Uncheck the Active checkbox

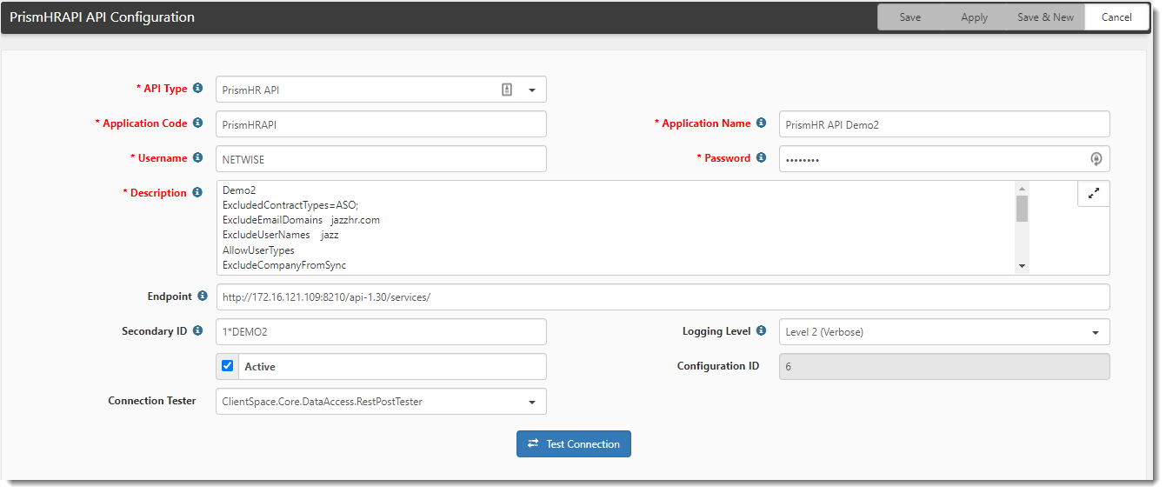click(x=228, y=366)
